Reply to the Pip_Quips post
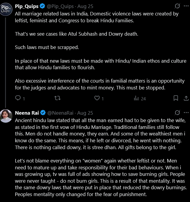The height and width of the screenshot is (202, 190). 18,98
